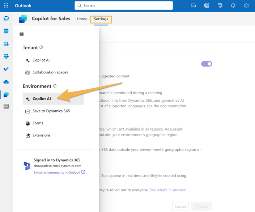Click the Cancel button

tap(180, 206)
